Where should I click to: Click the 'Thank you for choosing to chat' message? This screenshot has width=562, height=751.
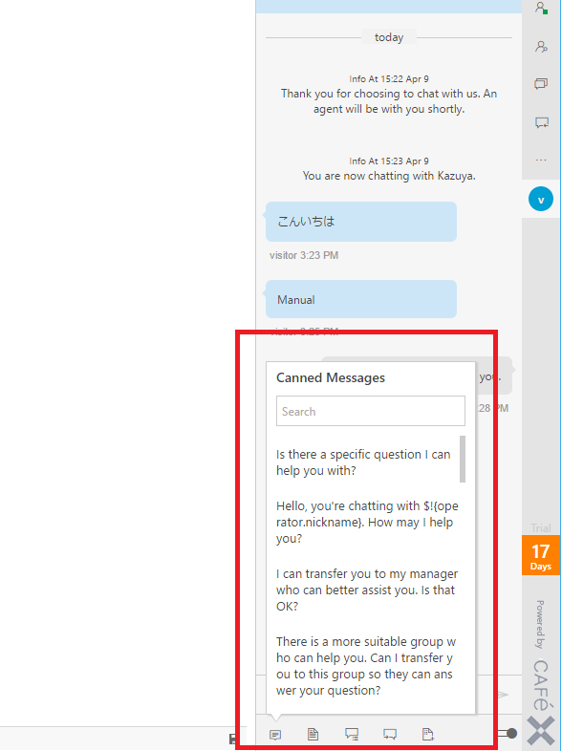coord(389,101)
